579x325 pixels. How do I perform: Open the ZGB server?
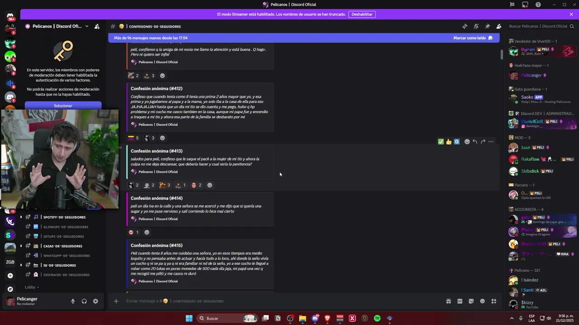[x=10, y=262]
